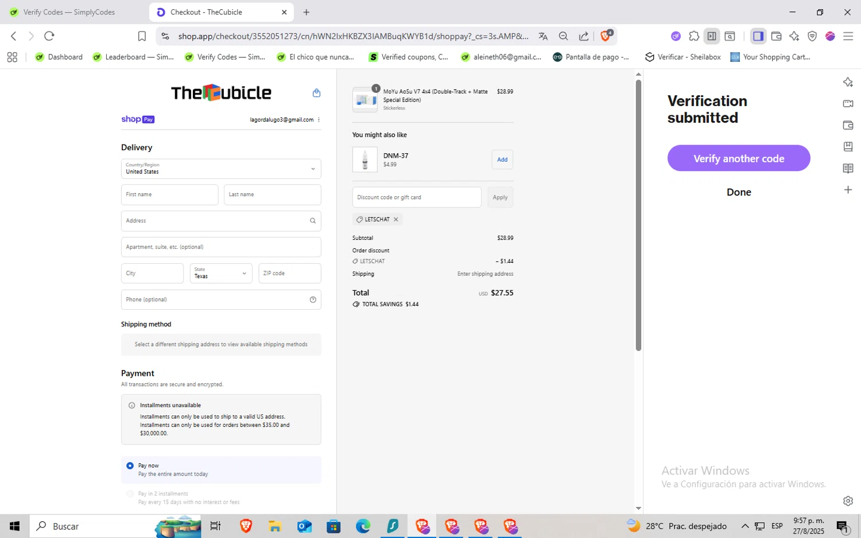Image resolution: width=861 pixels, height=538 pixels.
Task: Open reading list sidebar icon
Action: 848,168
